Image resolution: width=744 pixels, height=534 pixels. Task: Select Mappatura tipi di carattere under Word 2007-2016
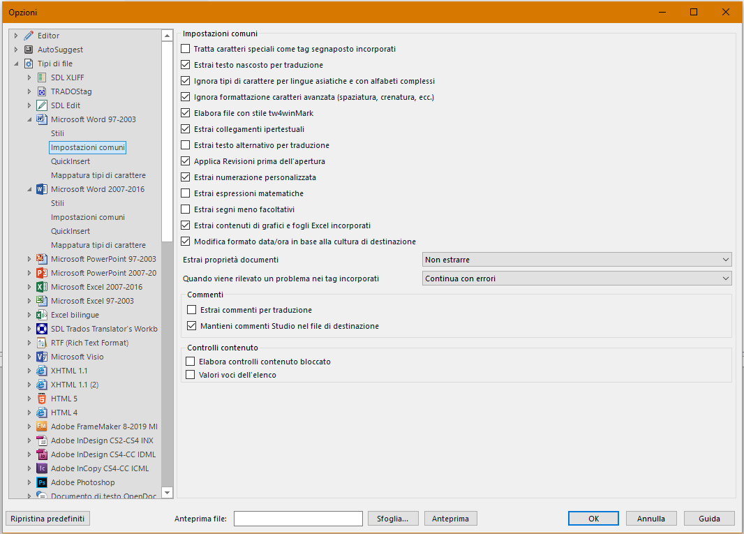(x=98, y=245)
